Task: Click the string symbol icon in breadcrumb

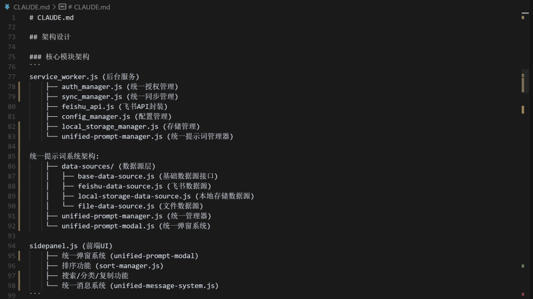Action: pyautogui.click(x=62, y=7)
